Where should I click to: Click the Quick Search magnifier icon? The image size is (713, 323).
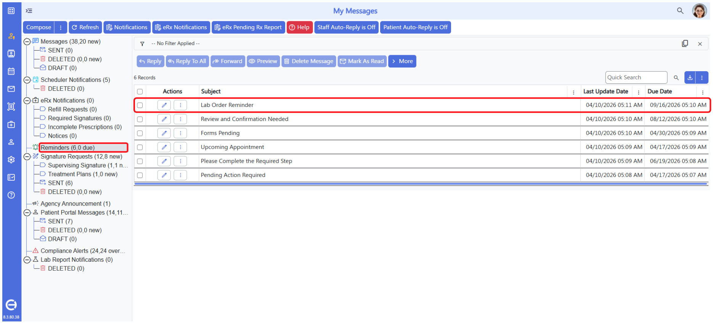(676, 78)
